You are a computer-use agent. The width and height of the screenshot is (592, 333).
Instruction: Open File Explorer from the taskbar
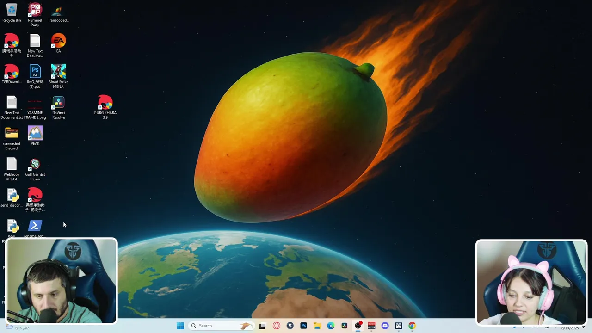317,326
